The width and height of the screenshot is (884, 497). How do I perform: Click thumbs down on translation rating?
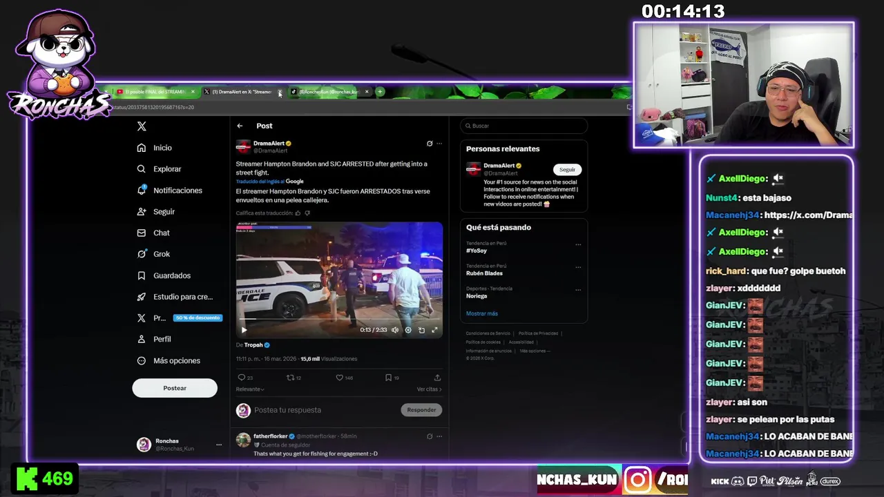click(x=307, y=213)
